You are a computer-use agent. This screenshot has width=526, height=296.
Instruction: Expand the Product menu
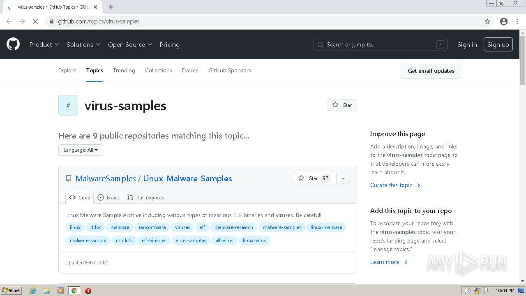pyautogui.click(x=44, y=44)
